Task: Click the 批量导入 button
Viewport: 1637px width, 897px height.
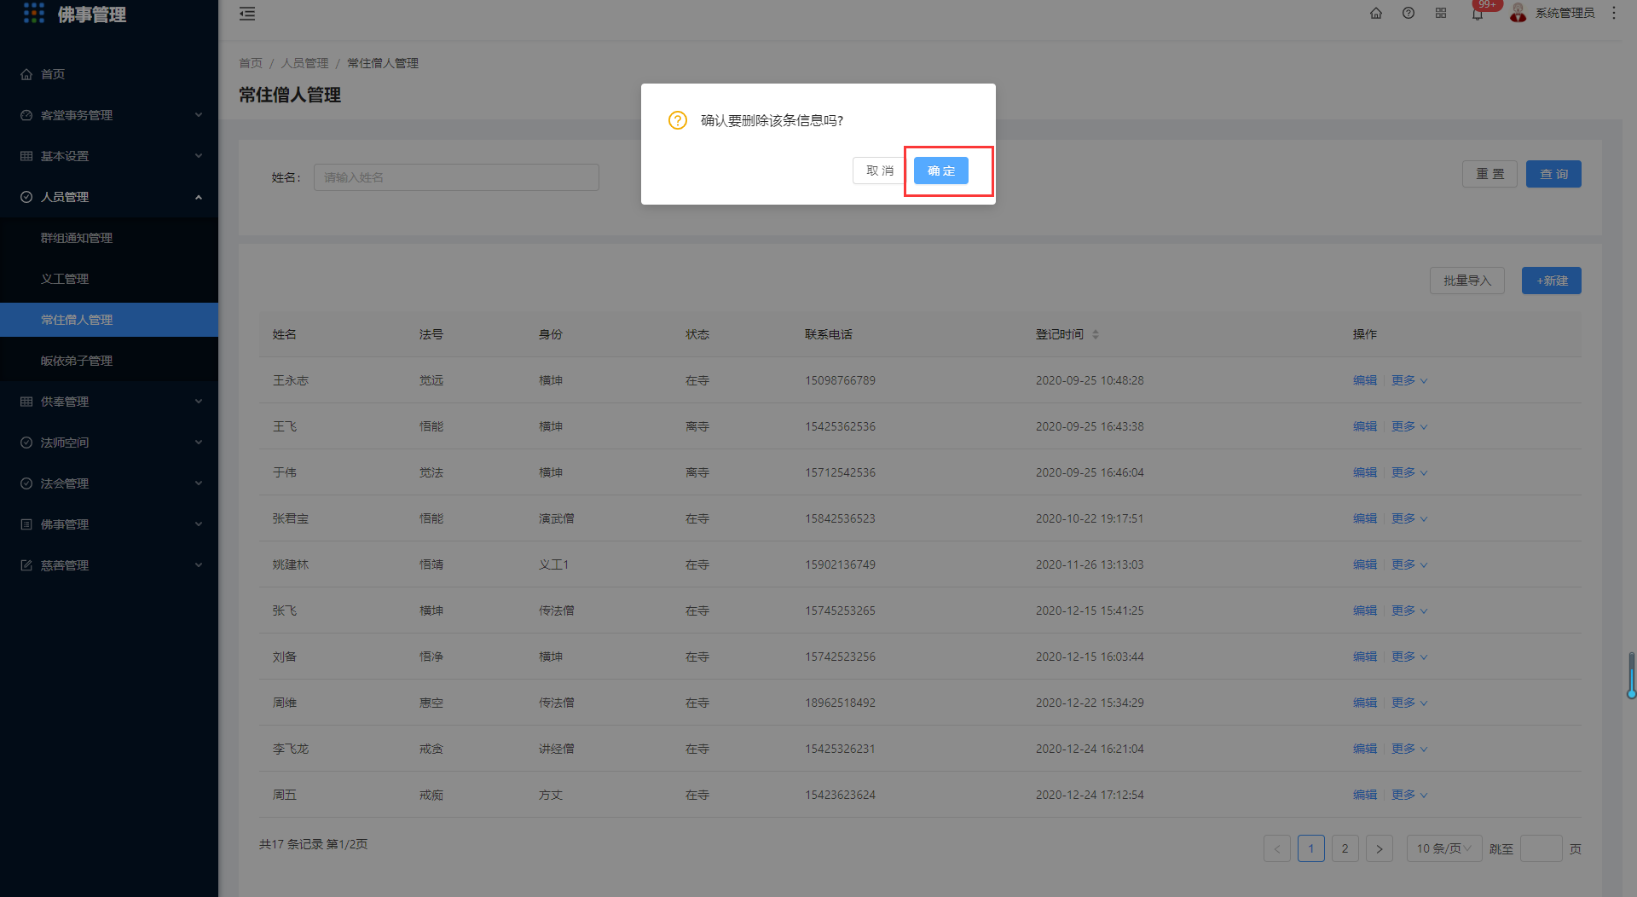Action: (1466, 281)
